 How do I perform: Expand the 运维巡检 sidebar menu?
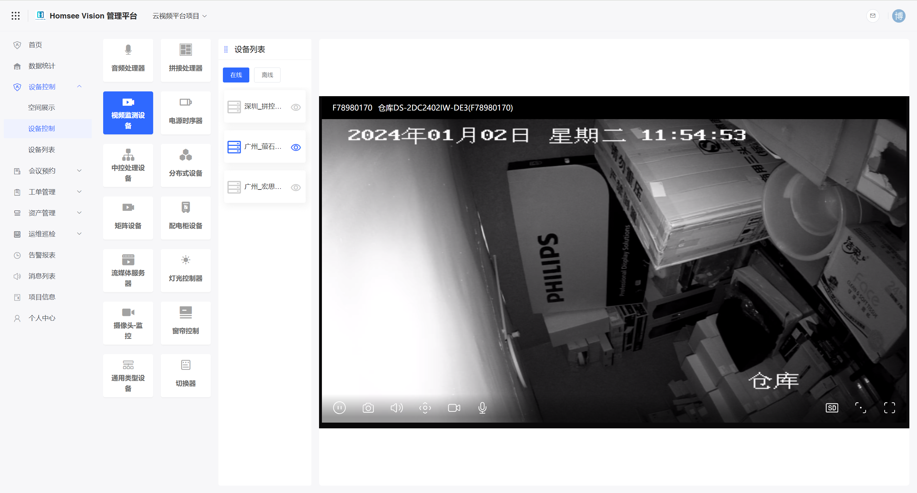(x=48, y=234)
